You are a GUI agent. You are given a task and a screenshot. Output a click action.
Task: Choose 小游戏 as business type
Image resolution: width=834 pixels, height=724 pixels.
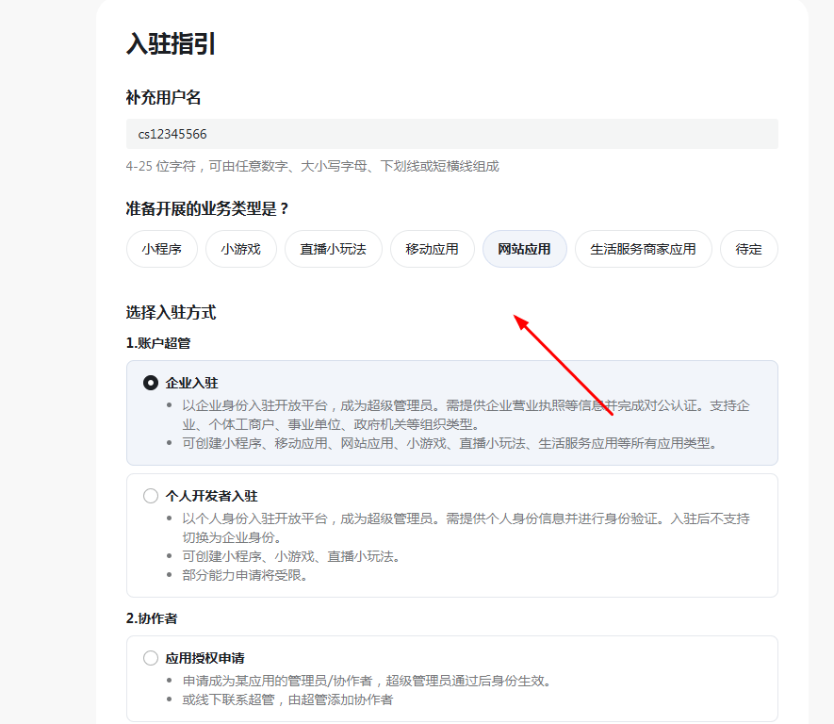[x=241, y=249]
